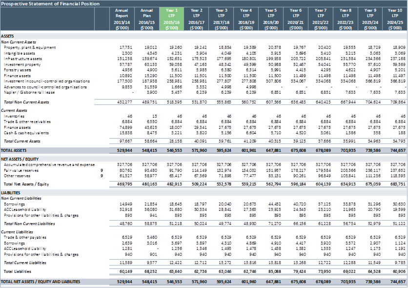This screenshot has width=408, height=288.
Task: Click the Intangible assets row label
Action: [19, 53]
